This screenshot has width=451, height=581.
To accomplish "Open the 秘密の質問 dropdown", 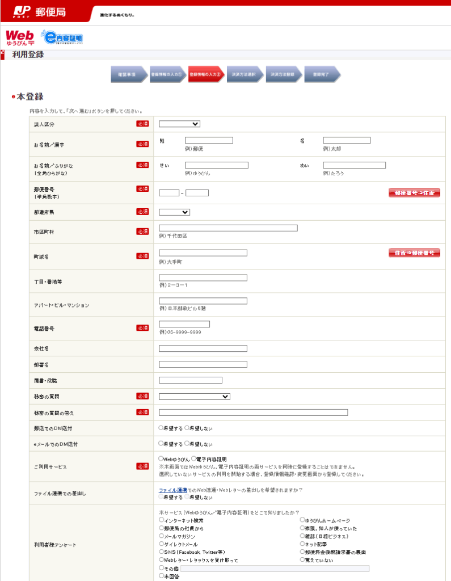I will (x=195, y=397).
